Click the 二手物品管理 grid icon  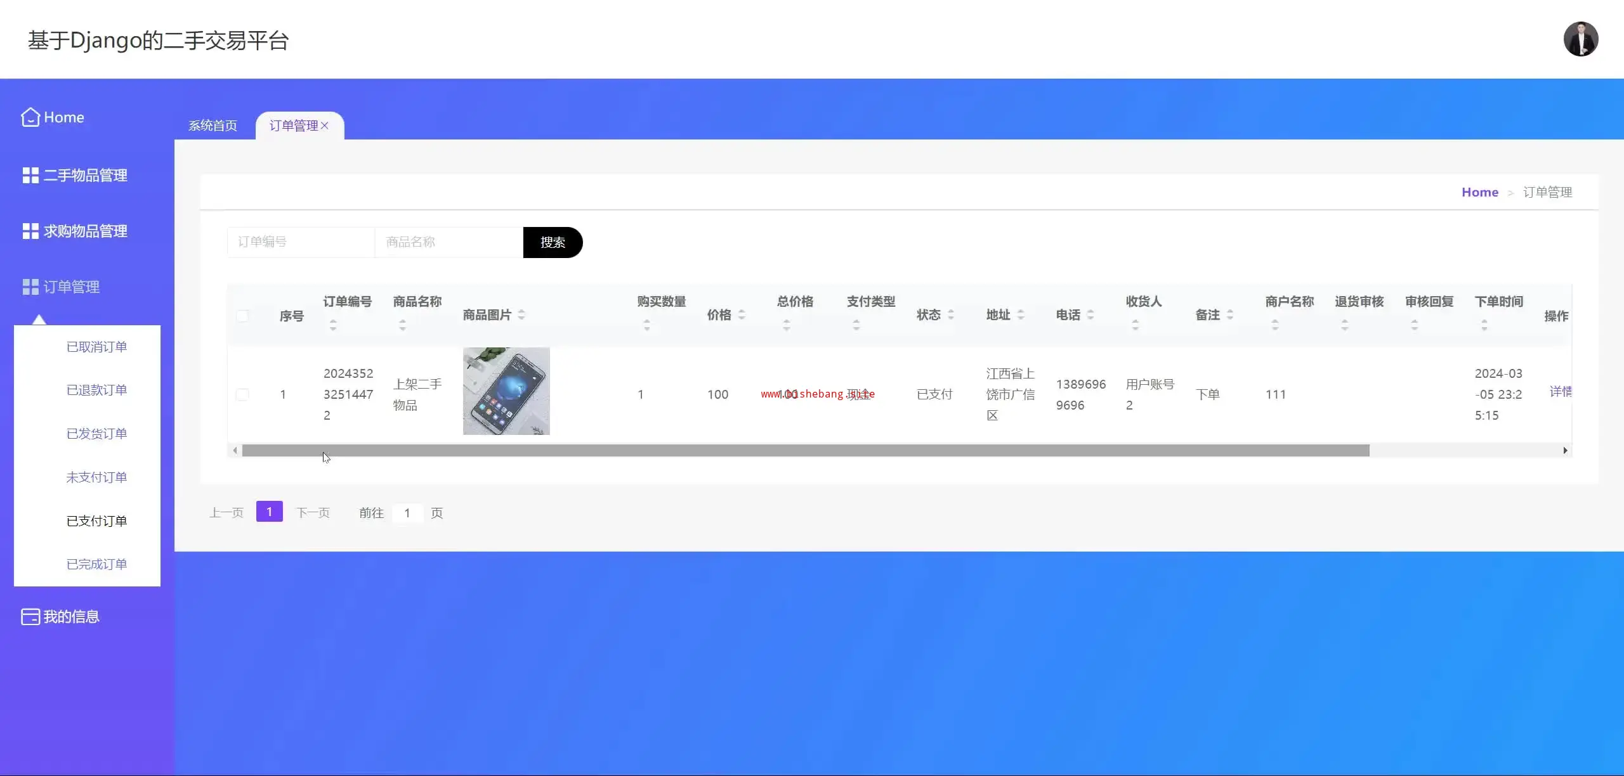30,175
